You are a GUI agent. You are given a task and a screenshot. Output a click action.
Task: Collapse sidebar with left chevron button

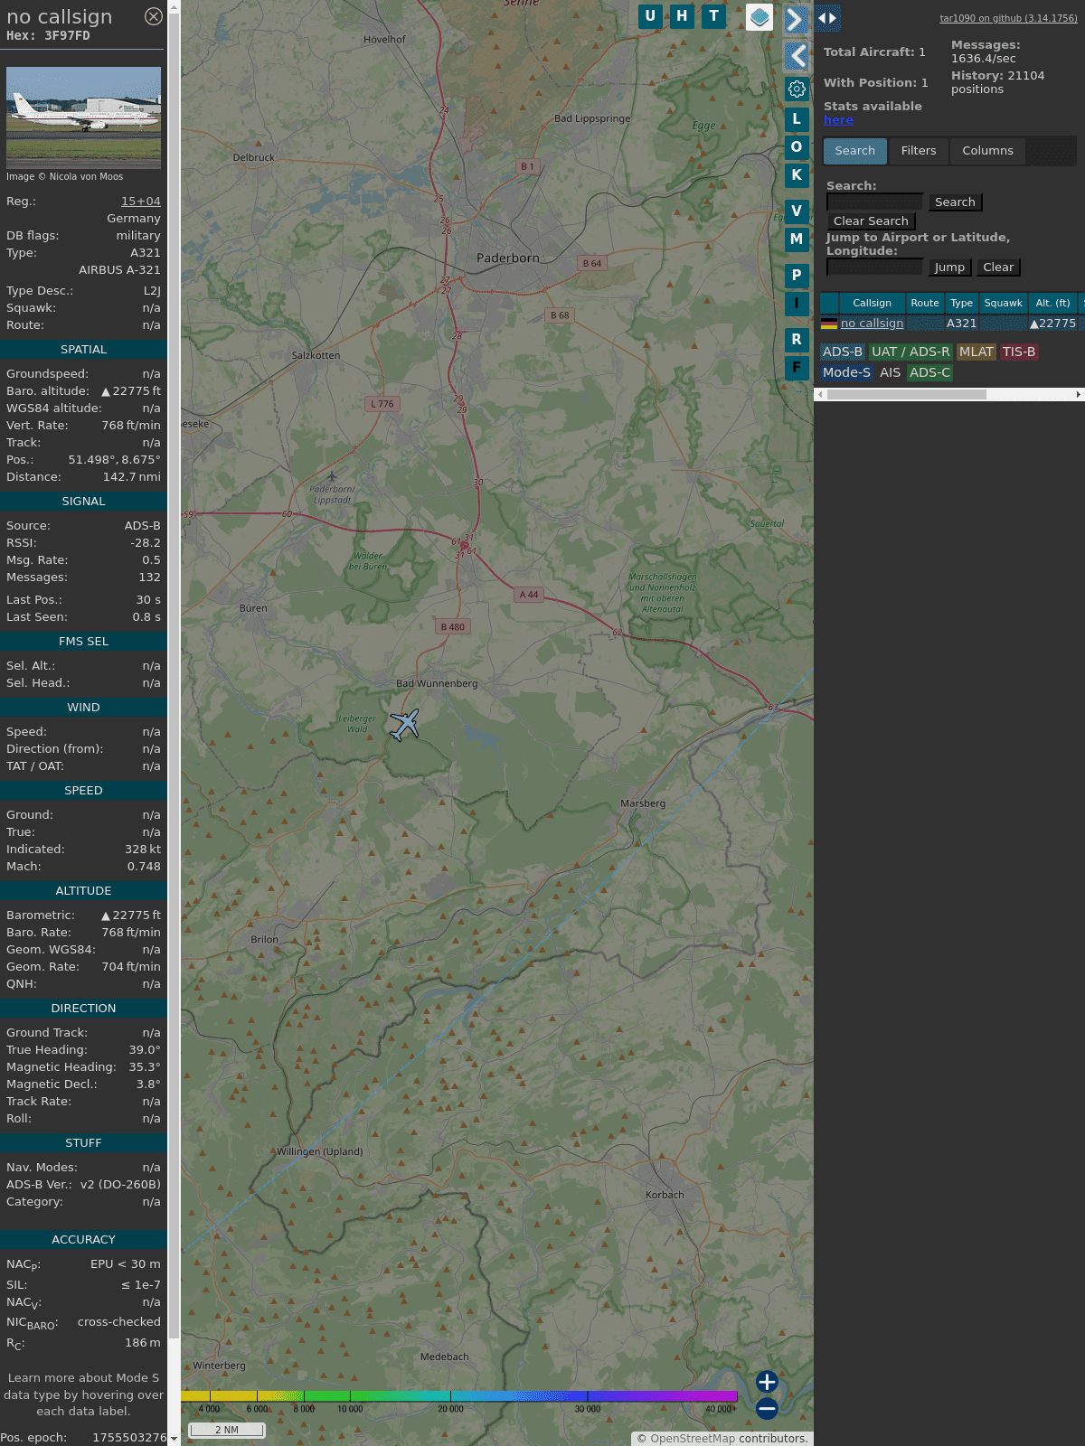797,56
